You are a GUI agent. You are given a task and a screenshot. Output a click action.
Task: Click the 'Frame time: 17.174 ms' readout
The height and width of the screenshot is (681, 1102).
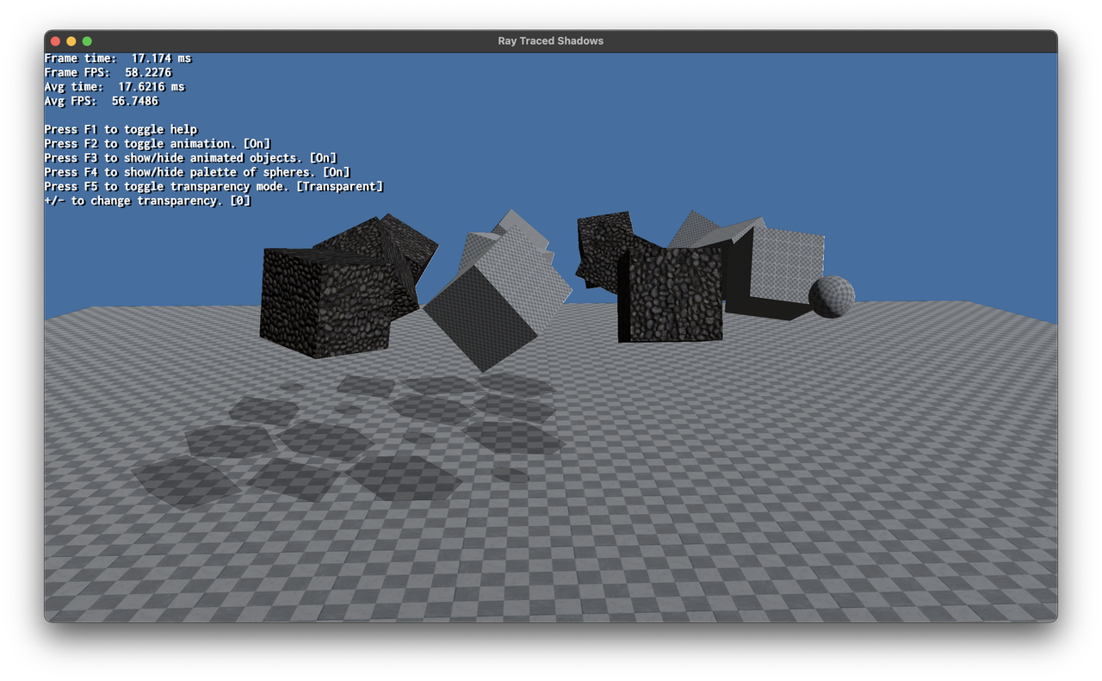coord(118,59)
